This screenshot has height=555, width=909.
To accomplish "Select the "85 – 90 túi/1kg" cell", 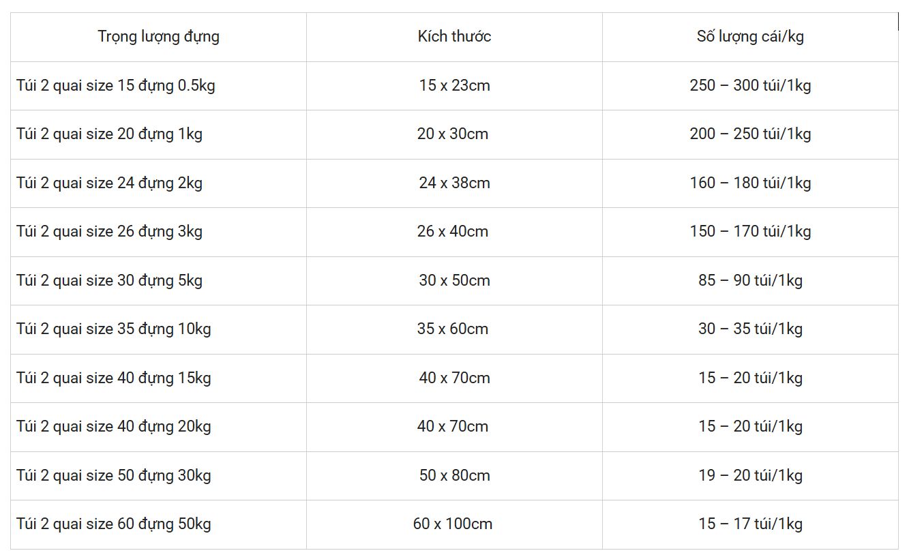I will coord(750,281).
